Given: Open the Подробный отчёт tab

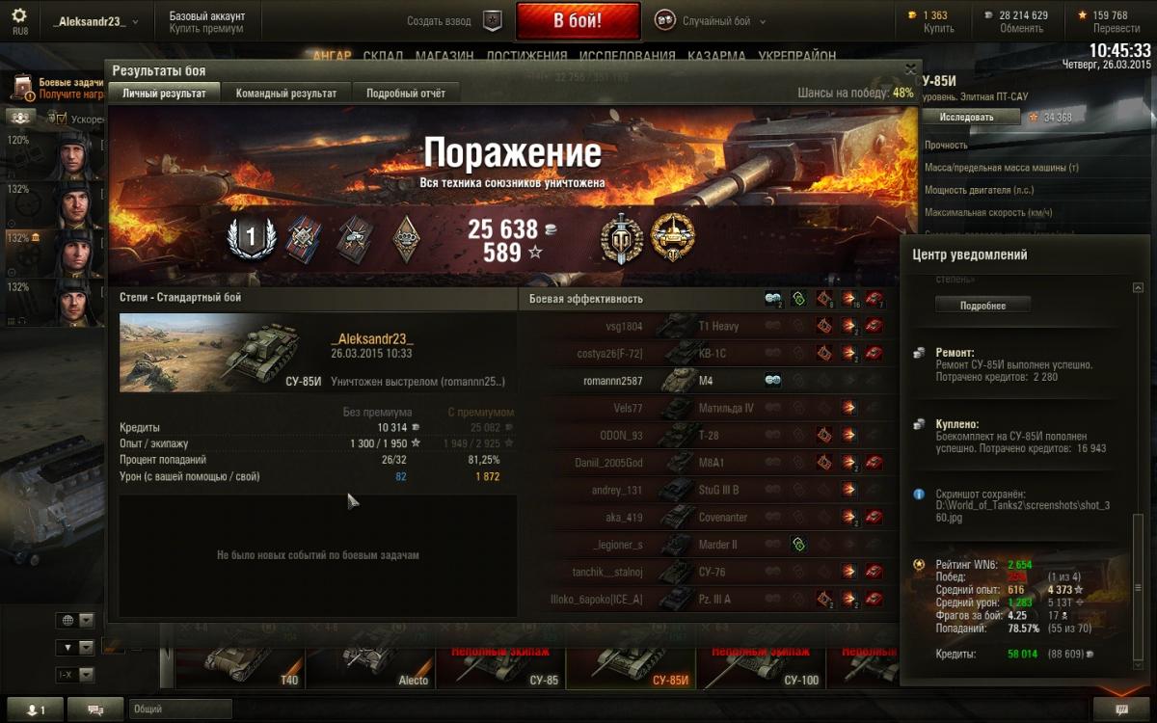Looking at the screenshot, I should [x=406, y=94].
